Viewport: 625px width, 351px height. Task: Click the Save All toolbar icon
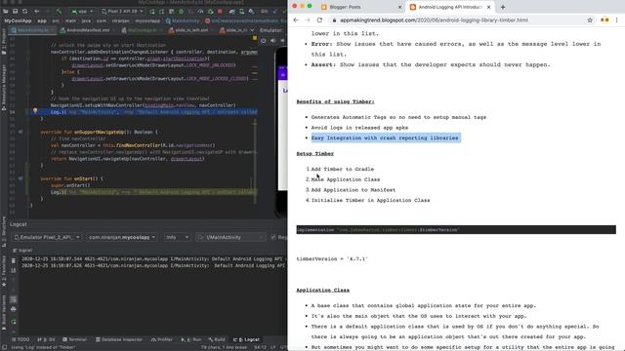tap(15, 11)
